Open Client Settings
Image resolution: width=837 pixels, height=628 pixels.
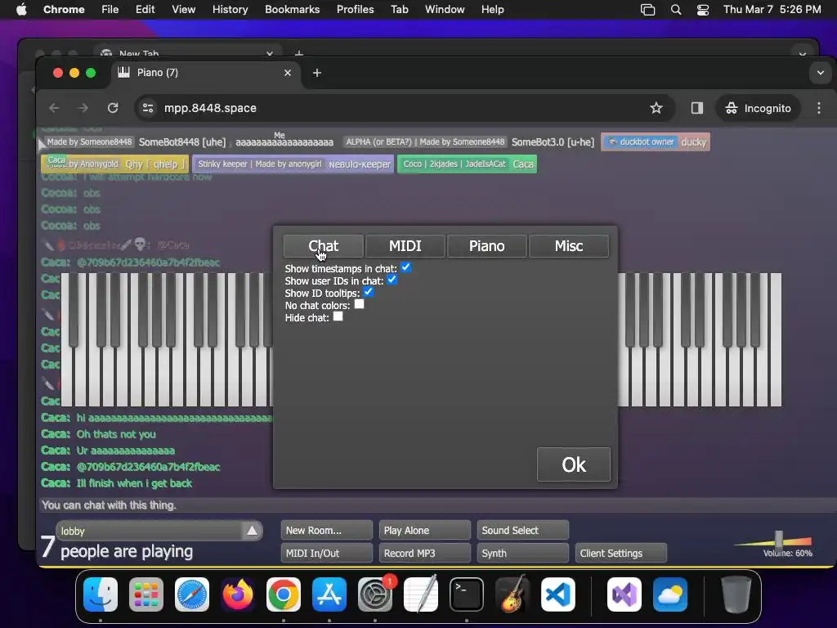coord(621,554)
